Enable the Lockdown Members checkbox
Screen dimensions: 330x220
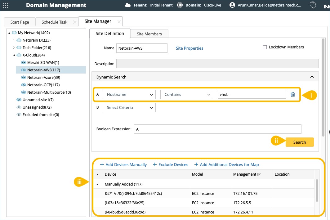pos(265,47)
